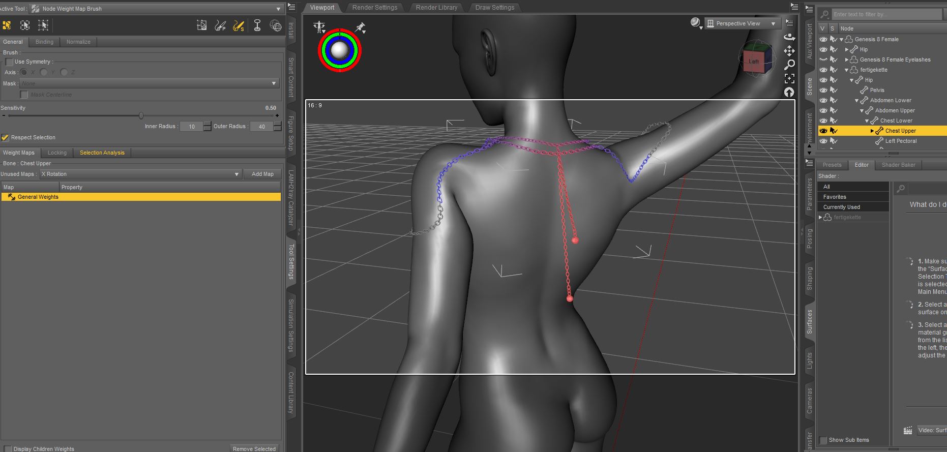Click the Add Map button
Viewport: 947px width, 452px height.
tap(262, 174)
